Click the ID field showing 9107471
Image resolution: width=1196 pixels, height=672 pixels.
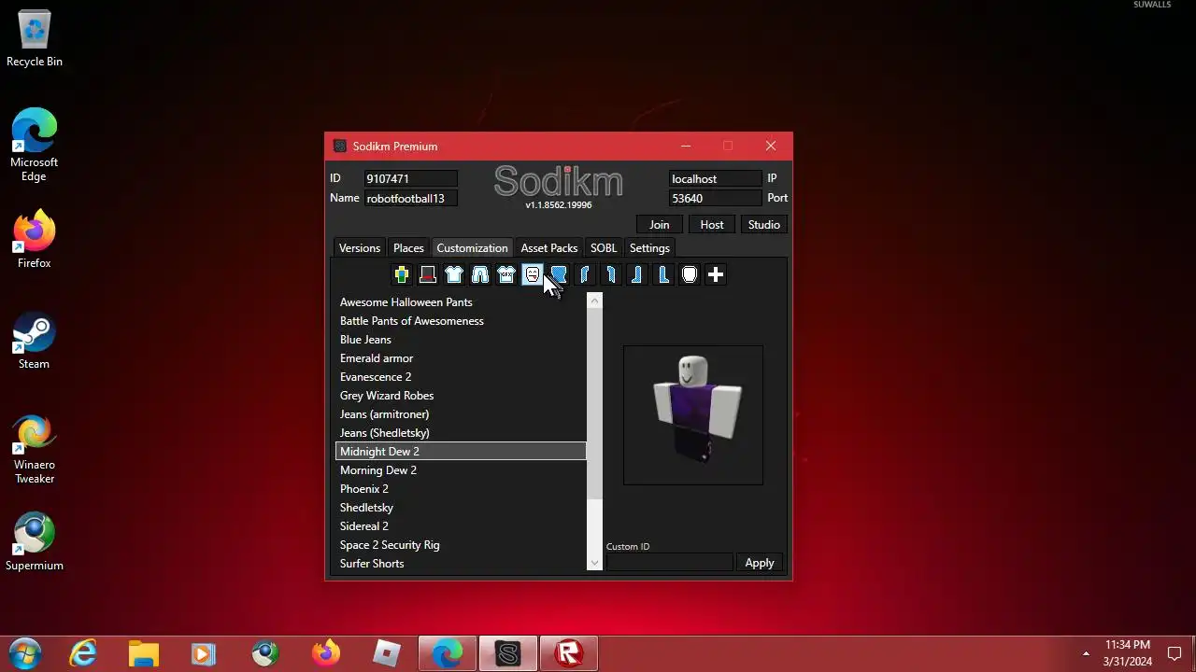410,178
